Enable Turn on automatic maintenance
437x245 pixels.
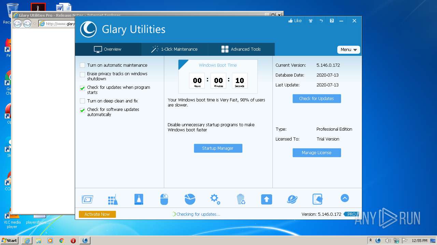82,65
